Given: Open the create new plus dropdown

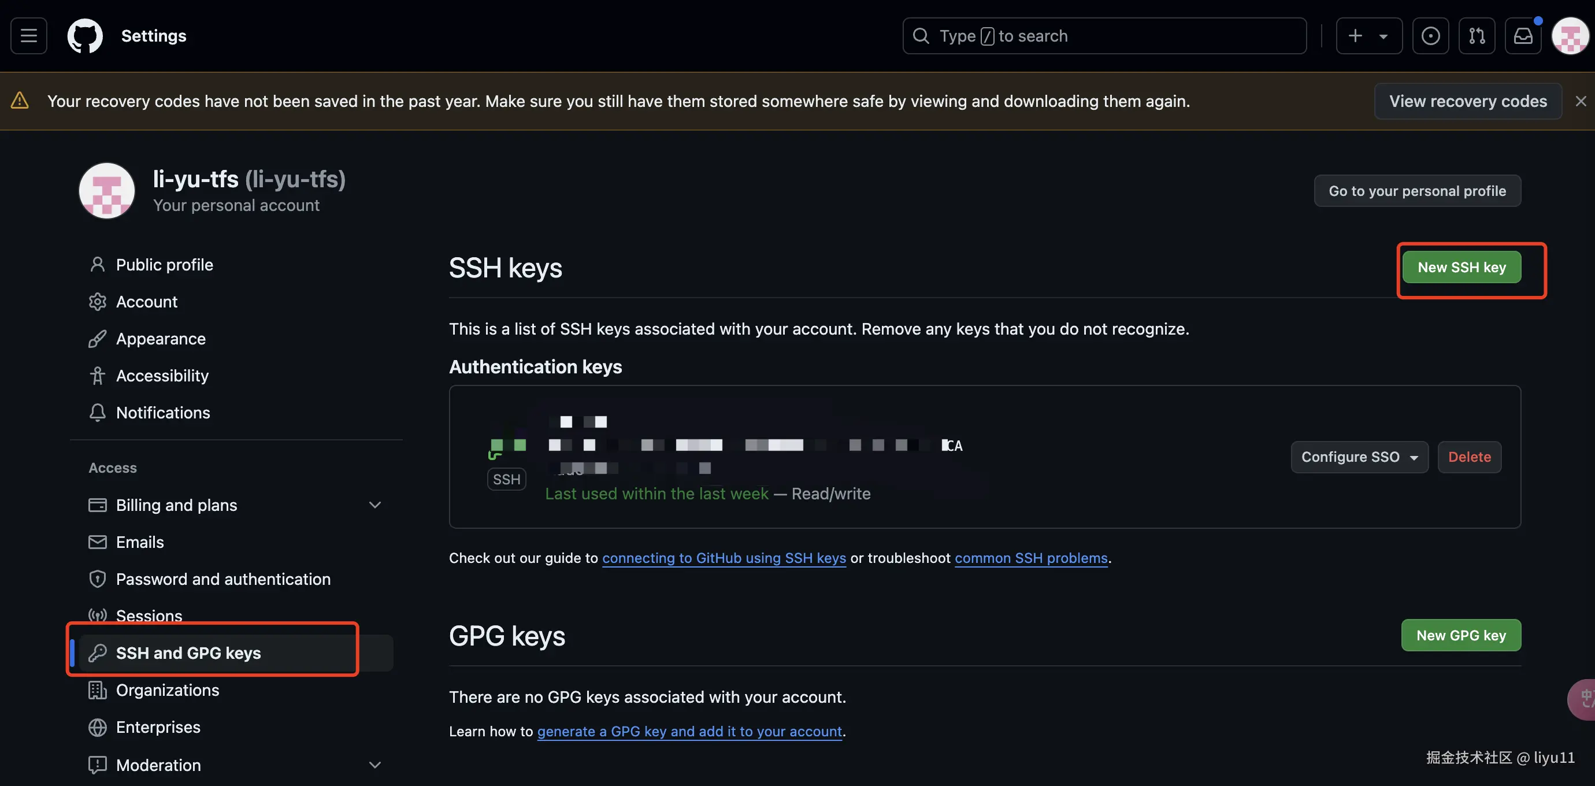Looking at the screenshot, I should click(x=1369, y=36).
